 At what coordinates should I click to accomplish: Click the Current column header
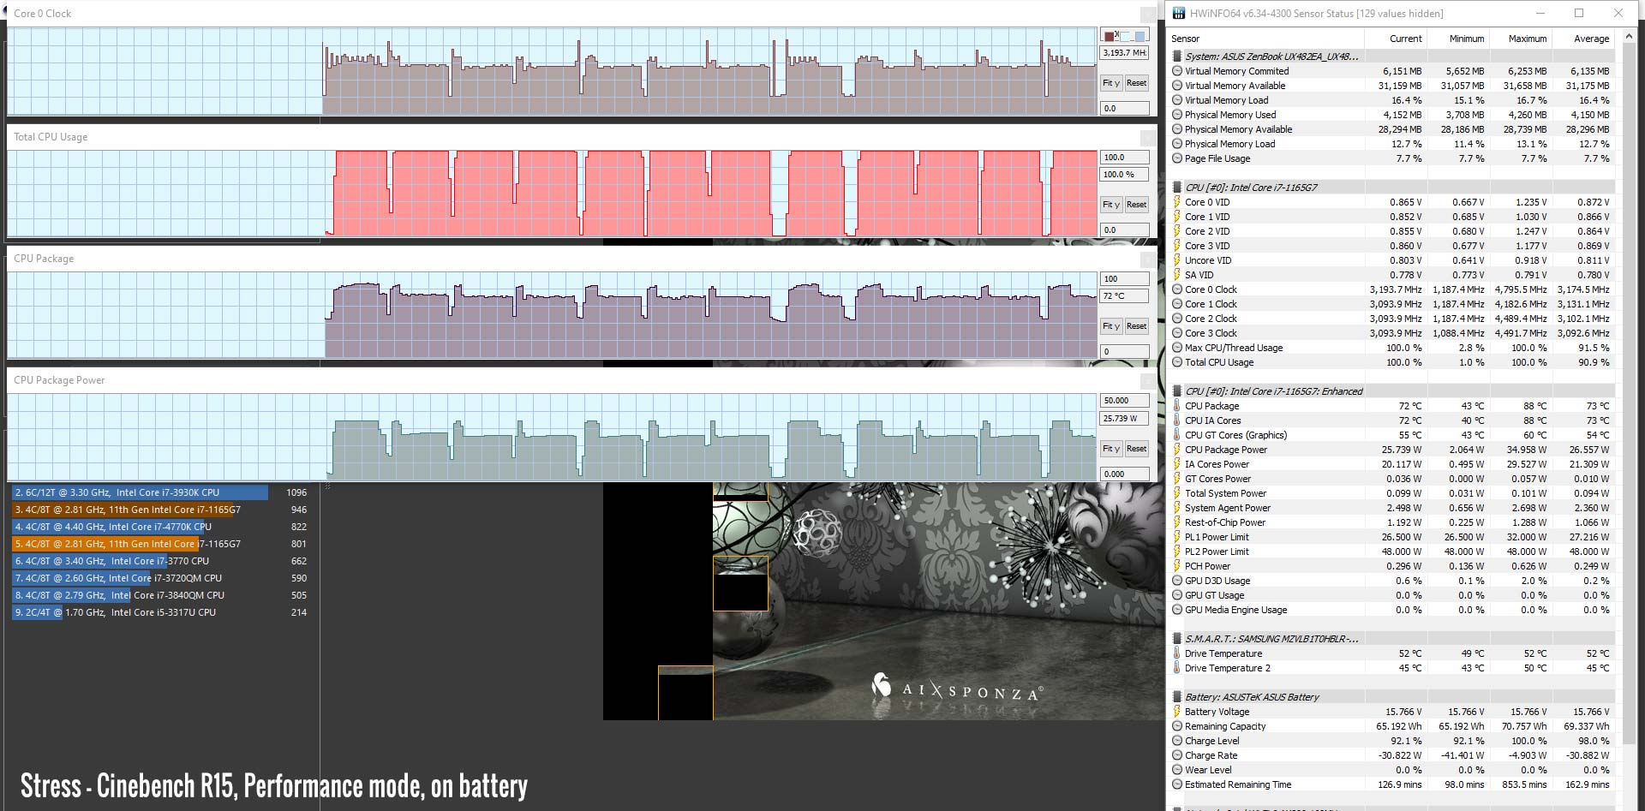pyautogui.click(x=1396, y=39)
